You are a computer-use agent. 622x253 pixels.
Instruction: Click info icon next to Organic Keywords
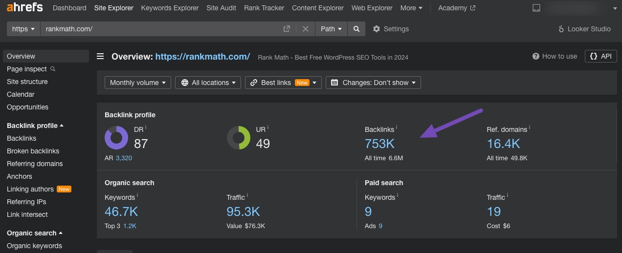[137, 195]
